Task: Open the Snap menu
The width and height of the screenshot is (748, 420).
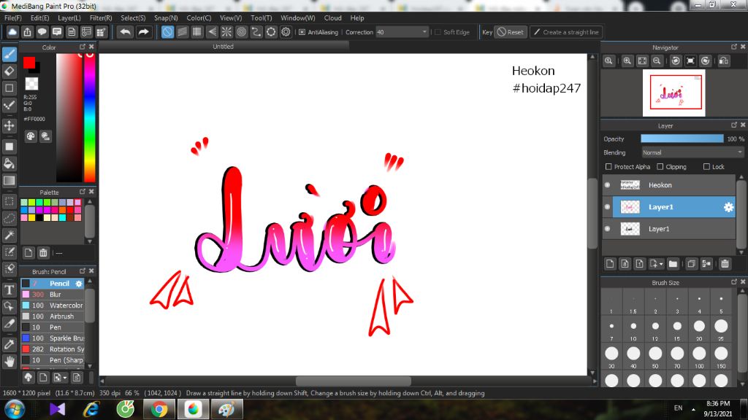Action: (166, 18)
